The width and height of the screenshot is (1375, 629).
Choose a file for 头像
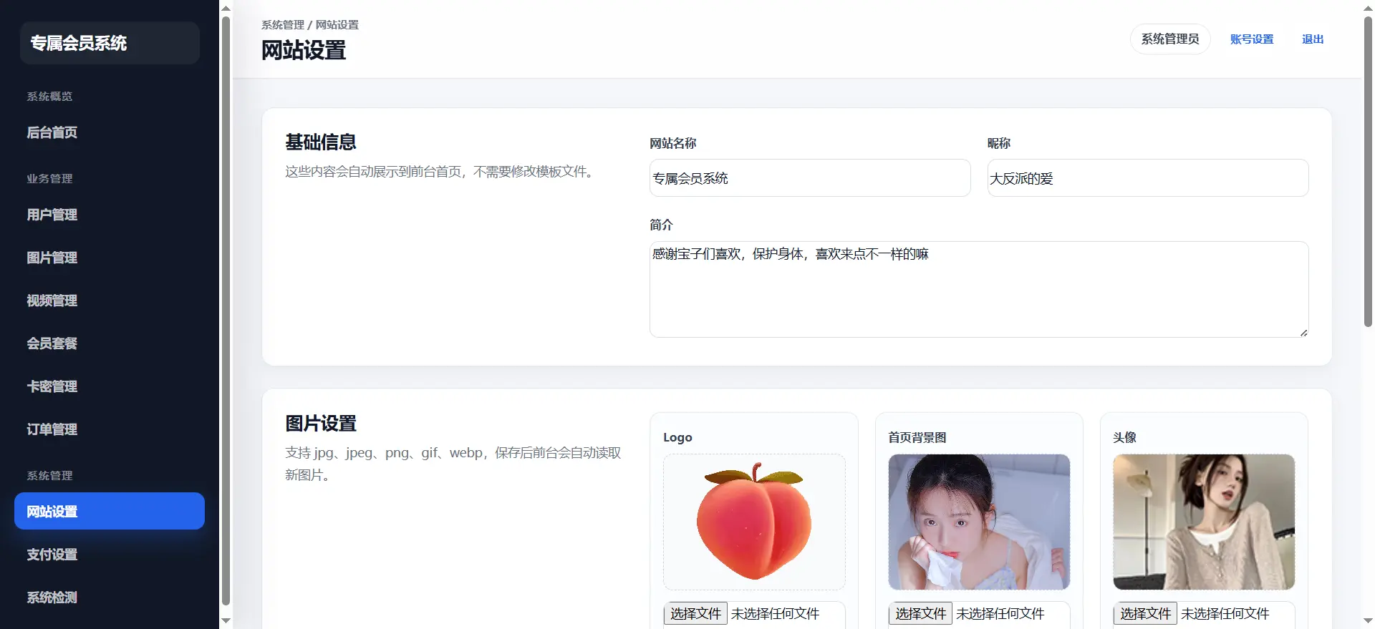click(x=1145, y=613)
